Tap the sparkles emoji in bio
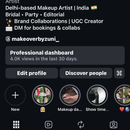This screenshot has width=130, height=130. 9,21
